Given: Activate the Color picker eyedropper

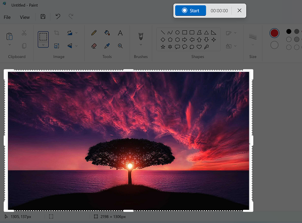Looking at the screenshot, I should pos(107,46).
